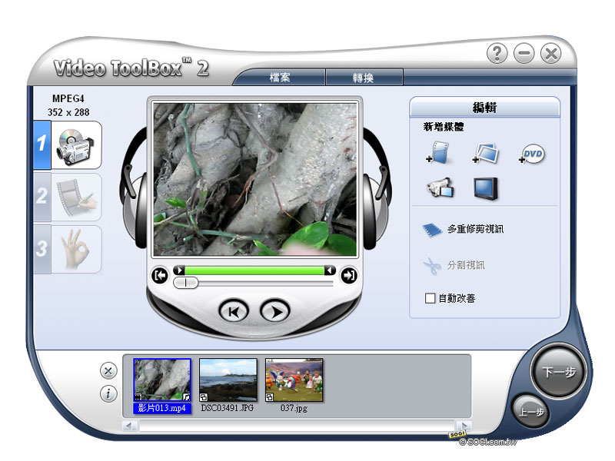Click media tray scrollbar right arrow
This screenshot has height=461, width=615.
[x=464, y=426]
